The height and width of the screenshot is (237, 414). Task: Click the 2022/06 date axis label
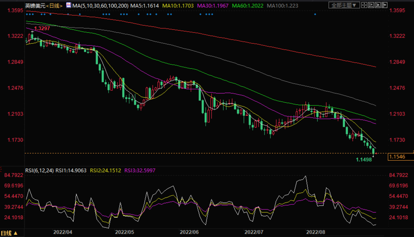tap(189, 232)
